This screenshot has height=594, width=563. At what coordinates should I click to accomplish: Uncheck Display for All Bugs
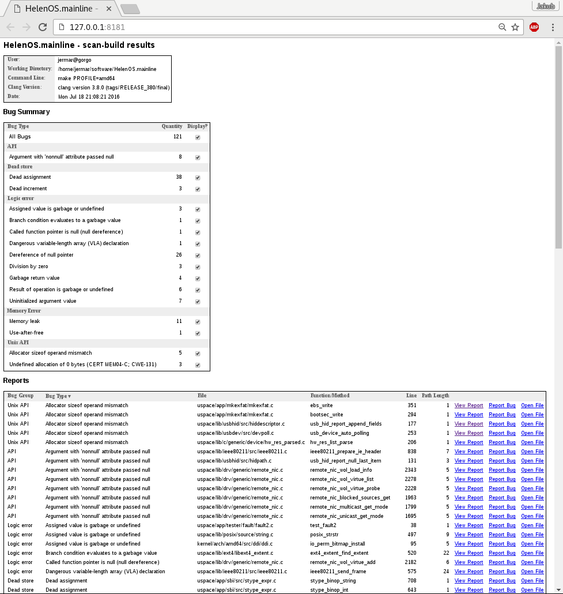(198, 137)
